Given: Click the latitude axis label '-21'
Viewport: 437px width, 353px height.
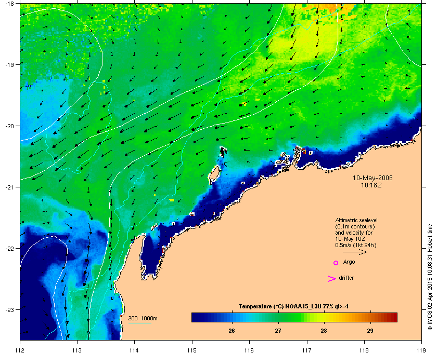Looking at the screenshot, I should click(9, 187).
